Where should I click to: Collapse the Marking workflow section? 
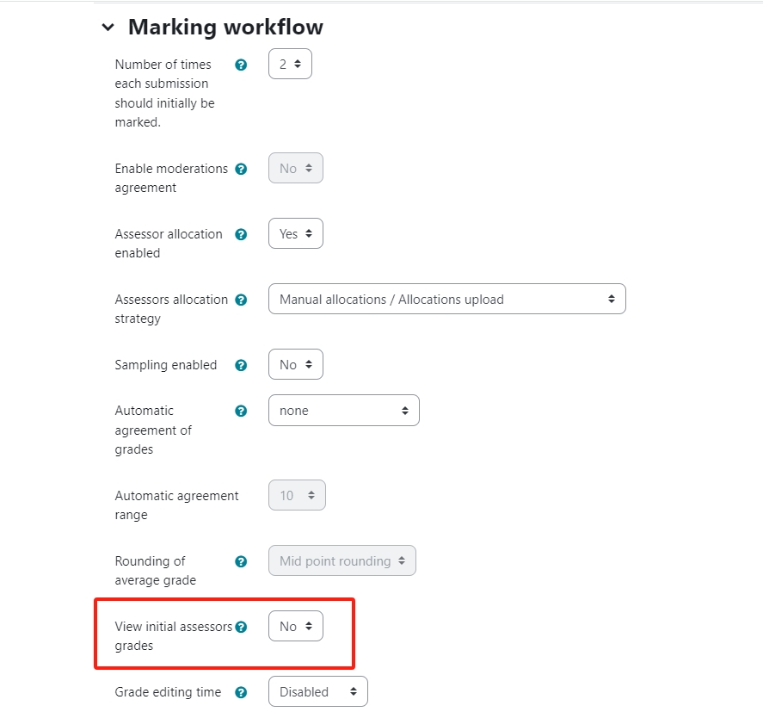pos(108,27)
